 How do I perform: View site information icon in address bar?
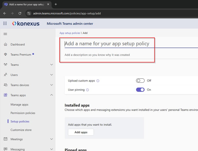pos(29,13)
